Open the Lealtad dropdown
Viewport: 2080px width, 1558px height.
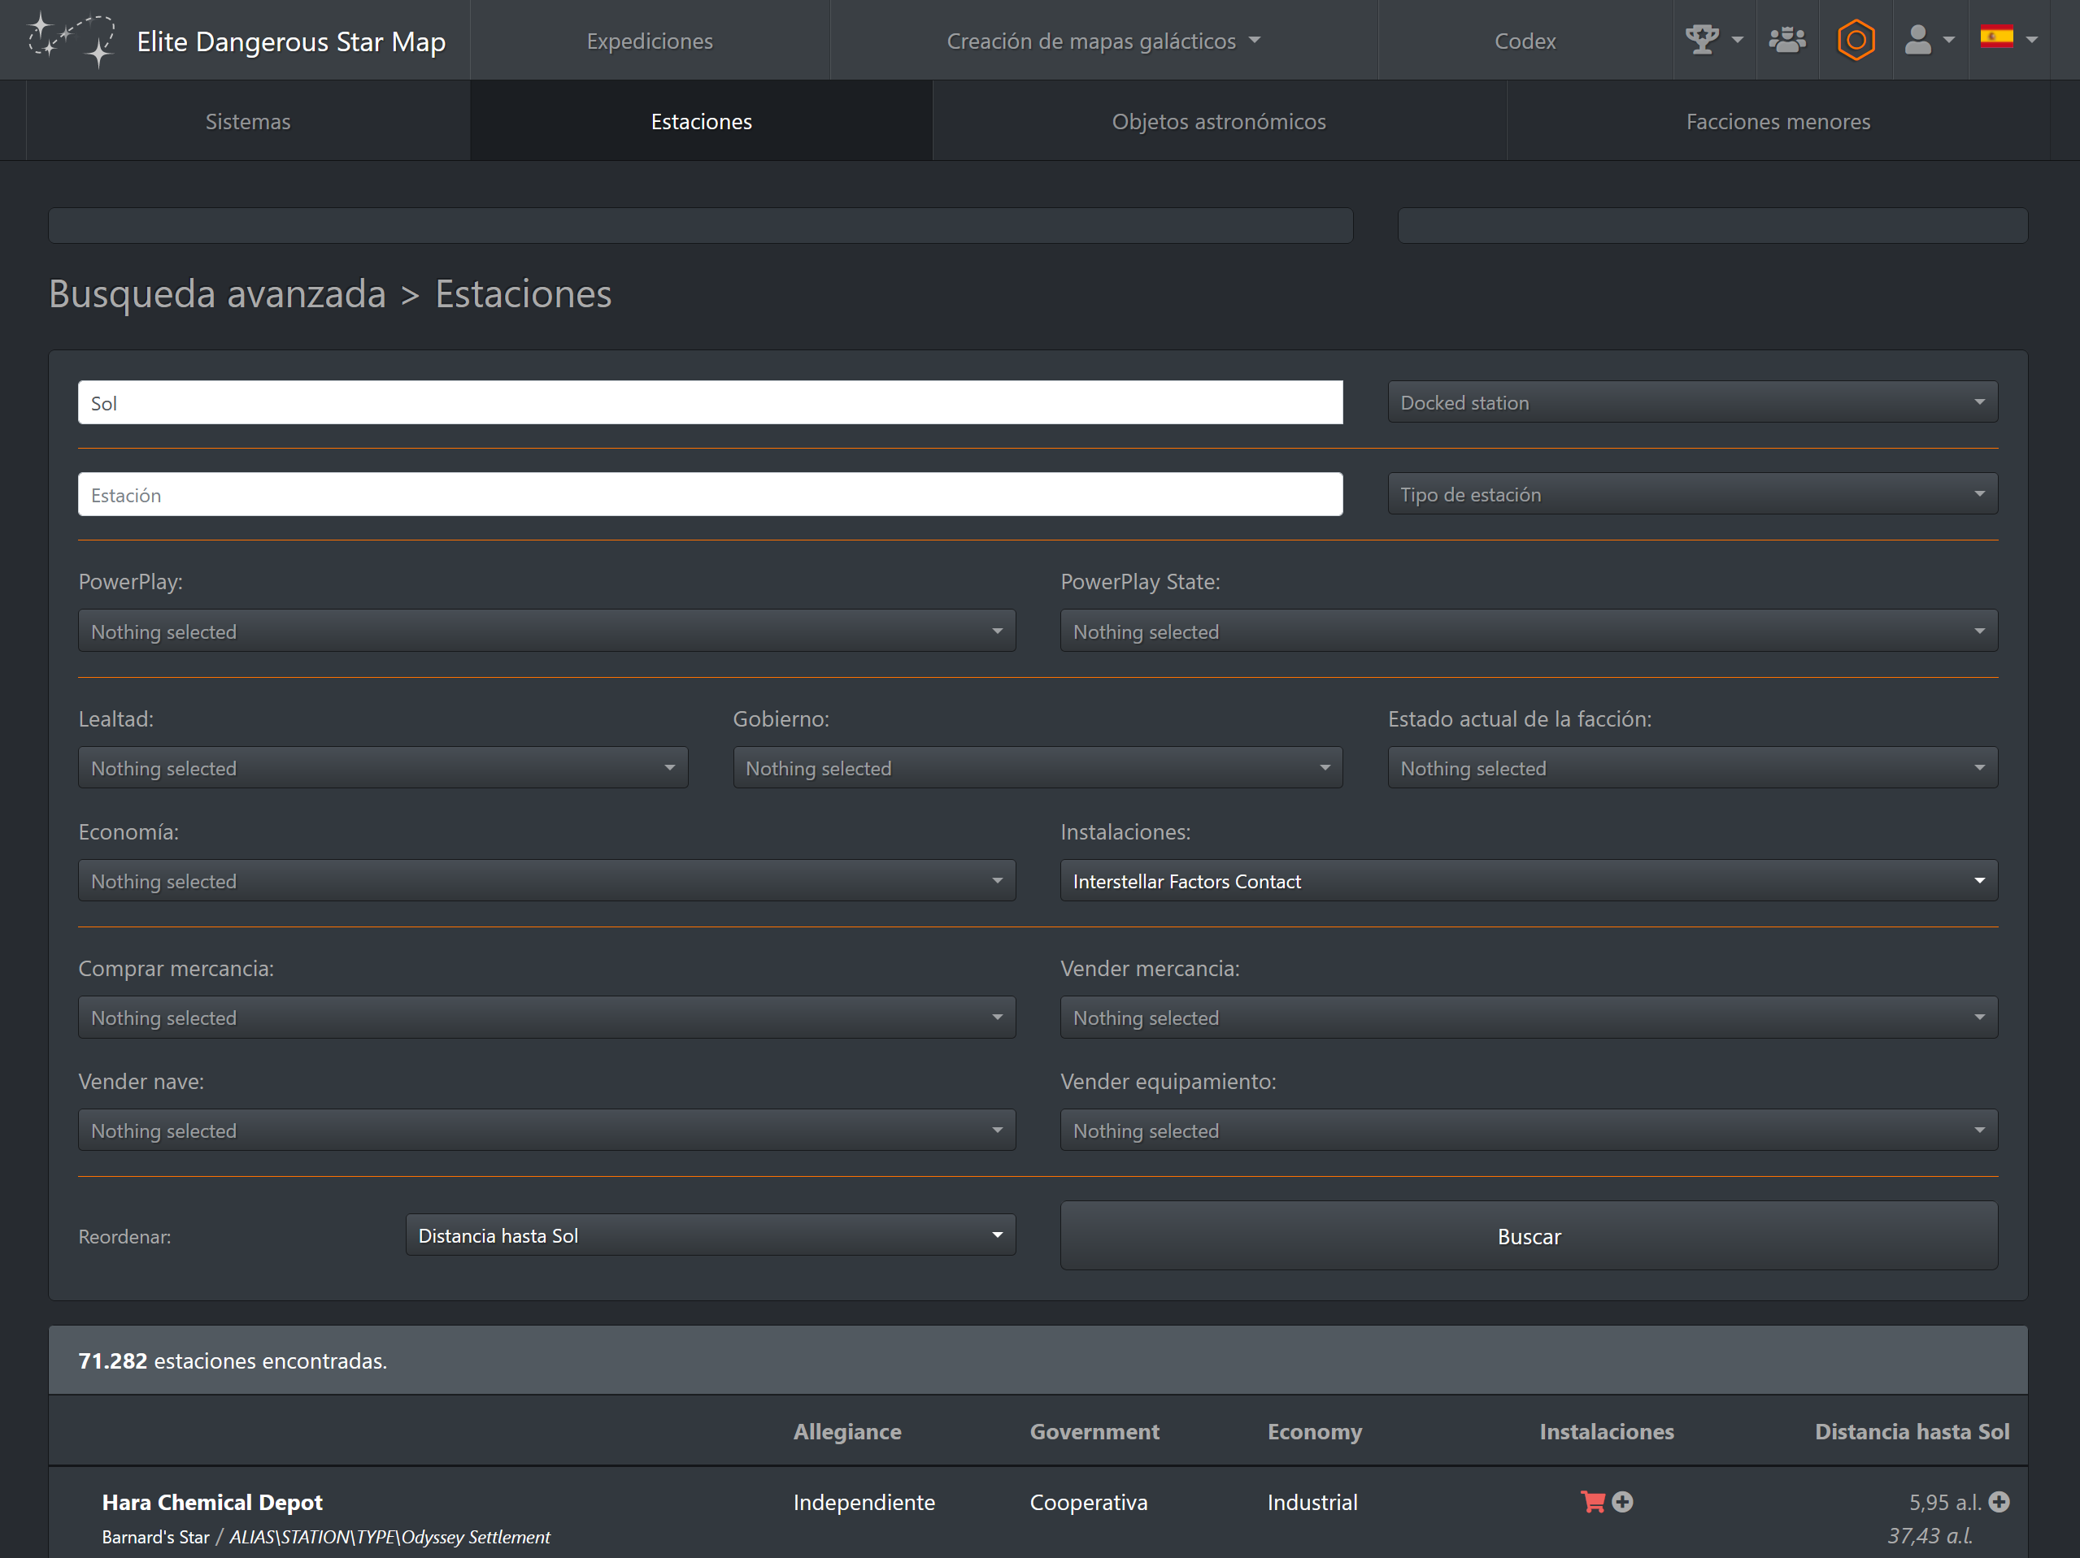383,768
